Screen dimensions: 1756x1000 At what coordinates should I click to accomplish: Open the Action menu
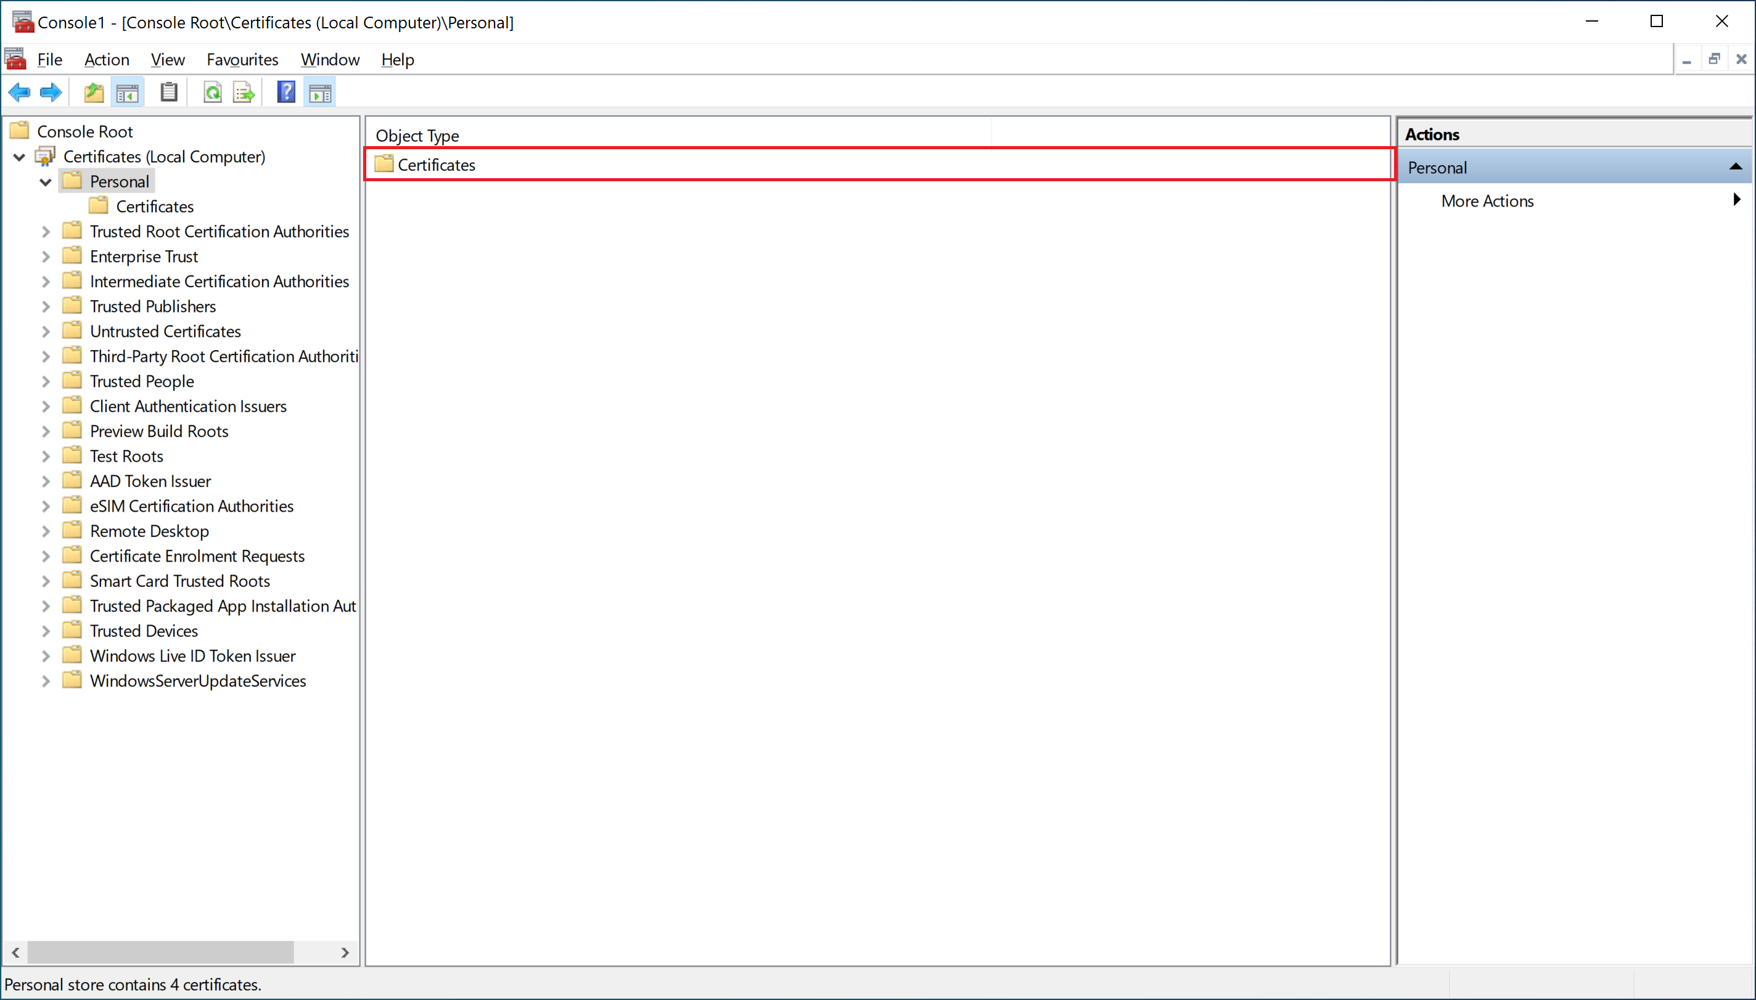pos(107,60)
